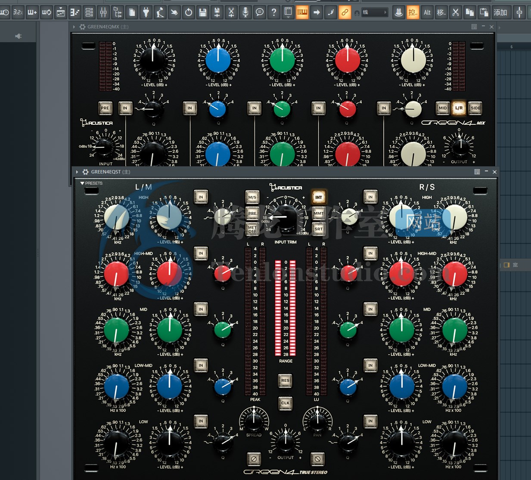Toggle typing keyboard to piano
This screenshot has width=531, height=480.
302,12
